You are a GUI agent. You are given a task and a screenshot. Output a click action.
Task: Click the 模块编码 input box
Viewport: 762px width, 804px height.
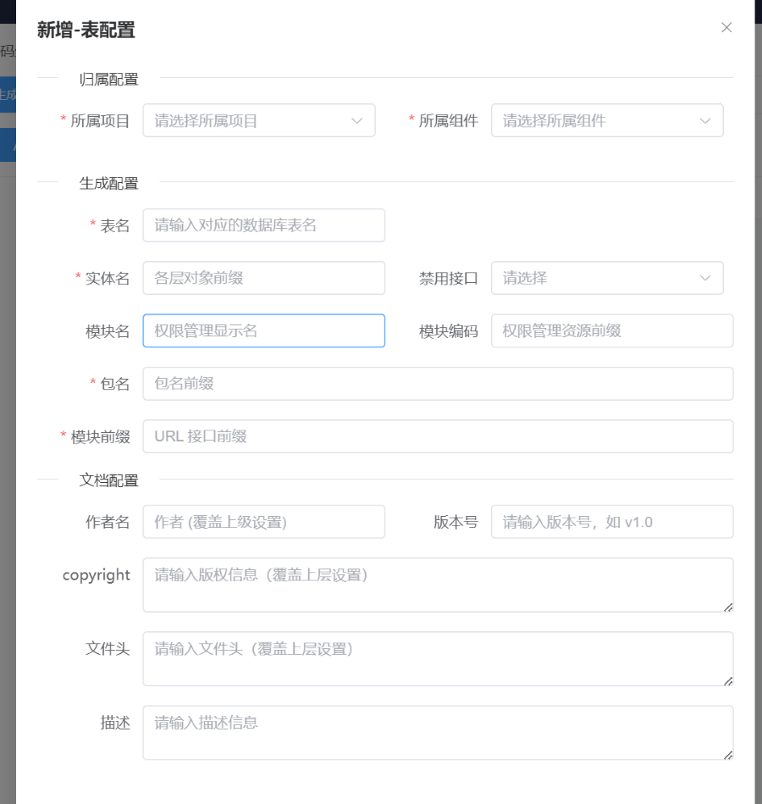coord(611,330)
